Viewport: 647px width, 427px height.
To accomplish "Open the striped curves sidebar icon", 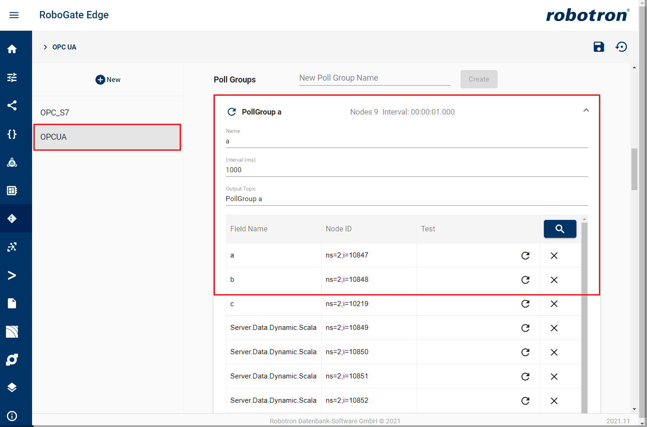I will [x=12, y=332].
